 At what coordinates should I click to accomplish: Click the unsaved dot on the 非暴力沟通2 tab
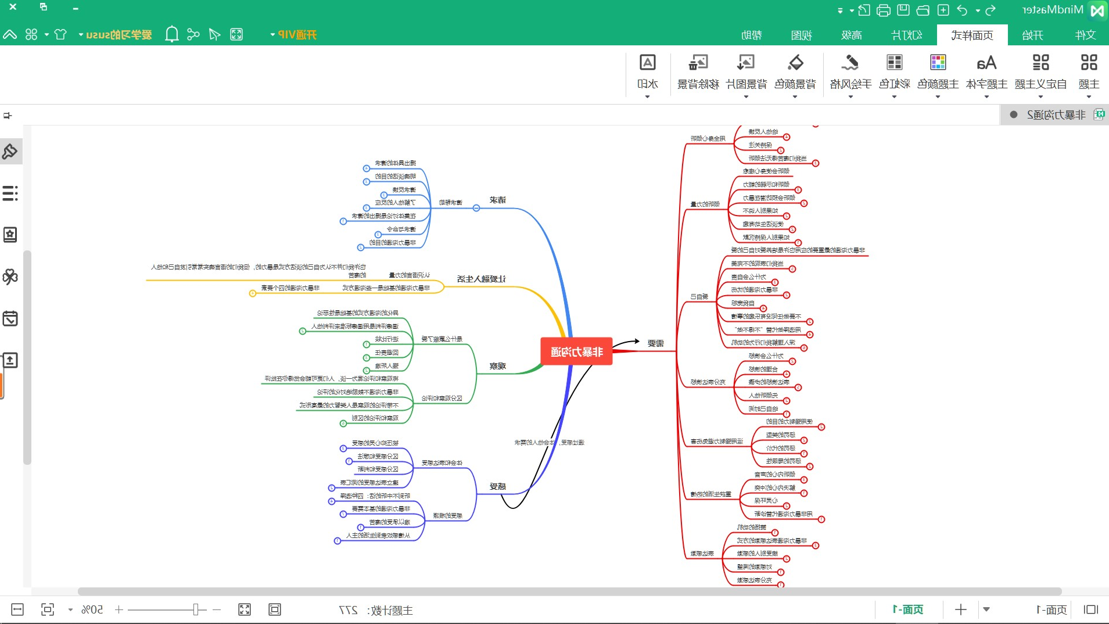point(1014,115)
